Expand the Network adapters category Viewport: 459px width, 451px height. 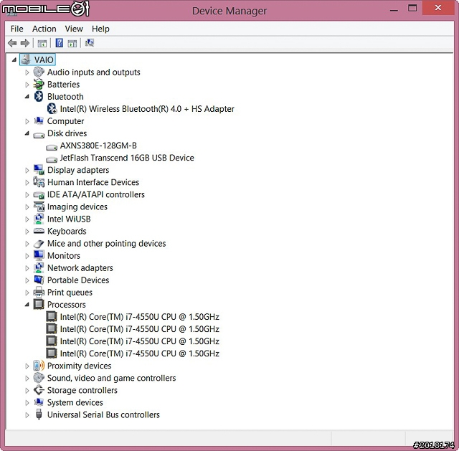(x=27, y=268)
